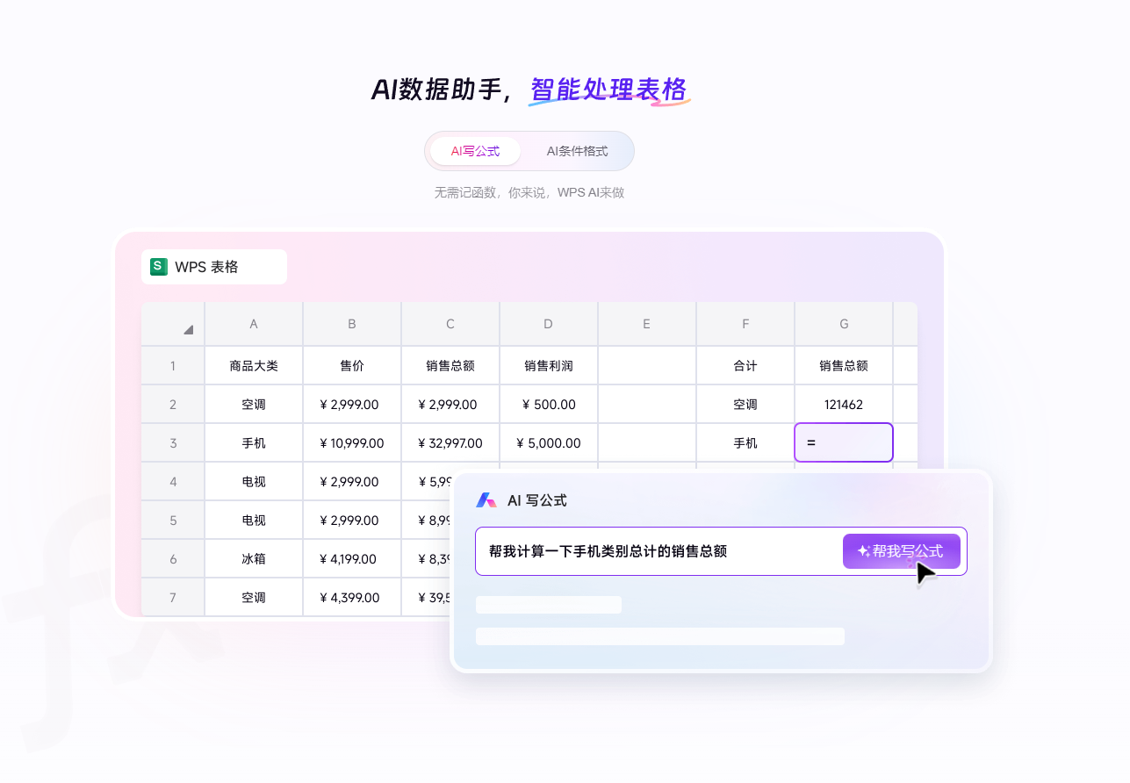Click the ¥ 2,999.00 cell in row 2 column B

tap(352, 405)
